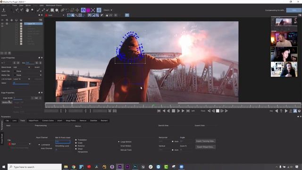The height and width of the screenshot is (170, 302).
Task: Click the Min % Pixels Used input field
Action: tap(63, 142)
